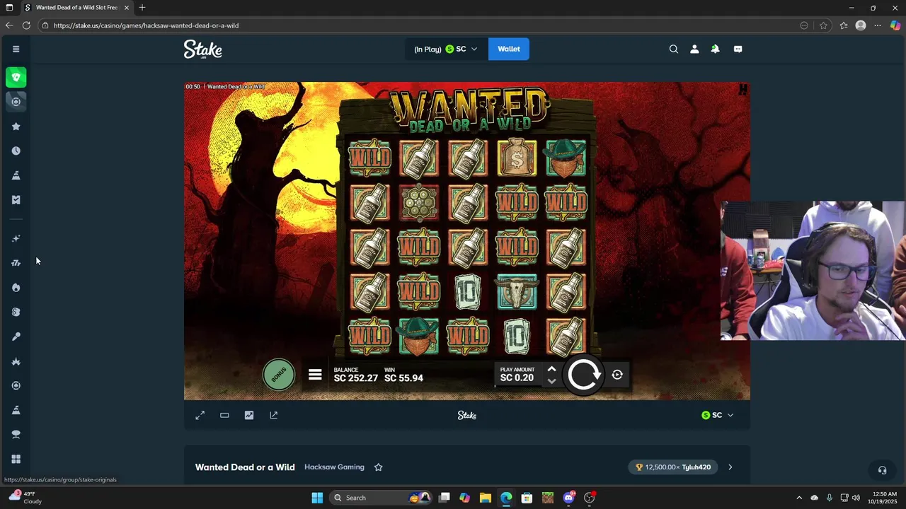Expand game details chevron beside Tyluh420

pos(730,467)
